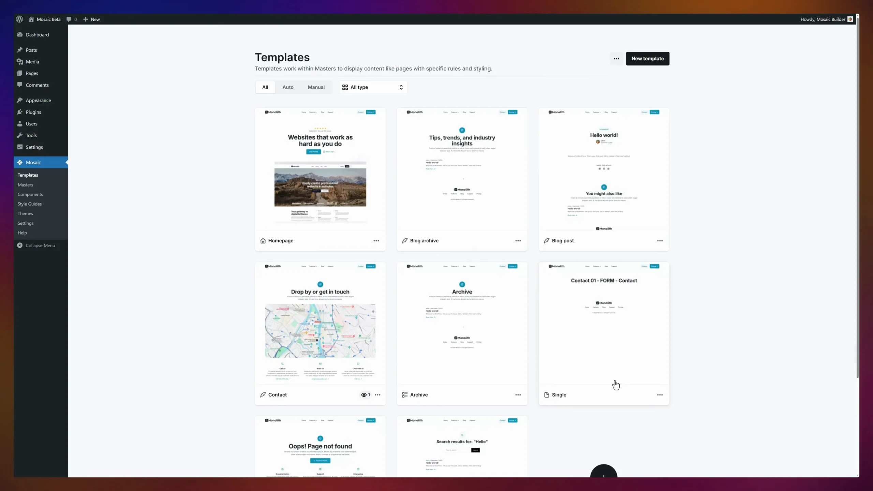This screenshot has height=491, width=873.
Task: Click the Appearance brush icon in the sidebar
Action: point(20,100)
